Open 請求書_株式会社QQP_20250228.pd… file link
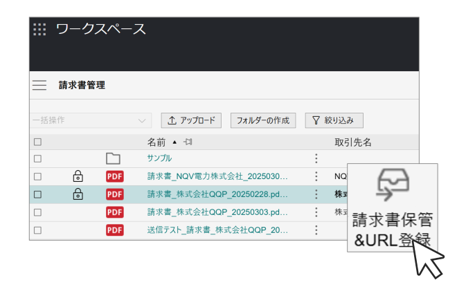The height and width of the screenshot is (298, 475). coord(217,194)
